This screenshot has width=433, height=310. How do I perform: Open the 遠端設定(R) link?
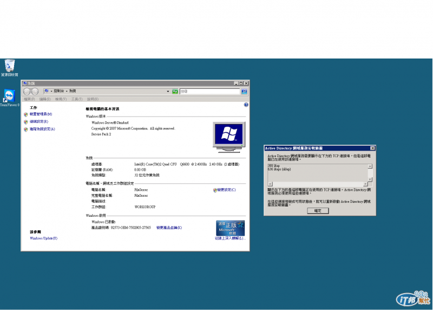[39, 122]
